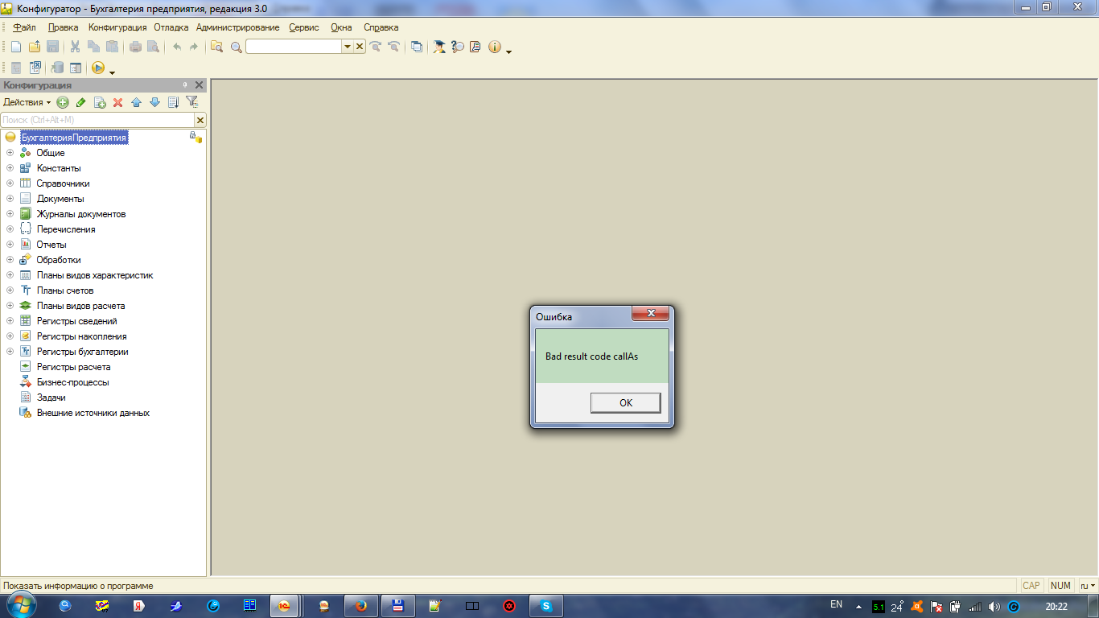The image size is (1099, 618).
Task: Expand the Константы tree node
Action: [x=10, y=168]
